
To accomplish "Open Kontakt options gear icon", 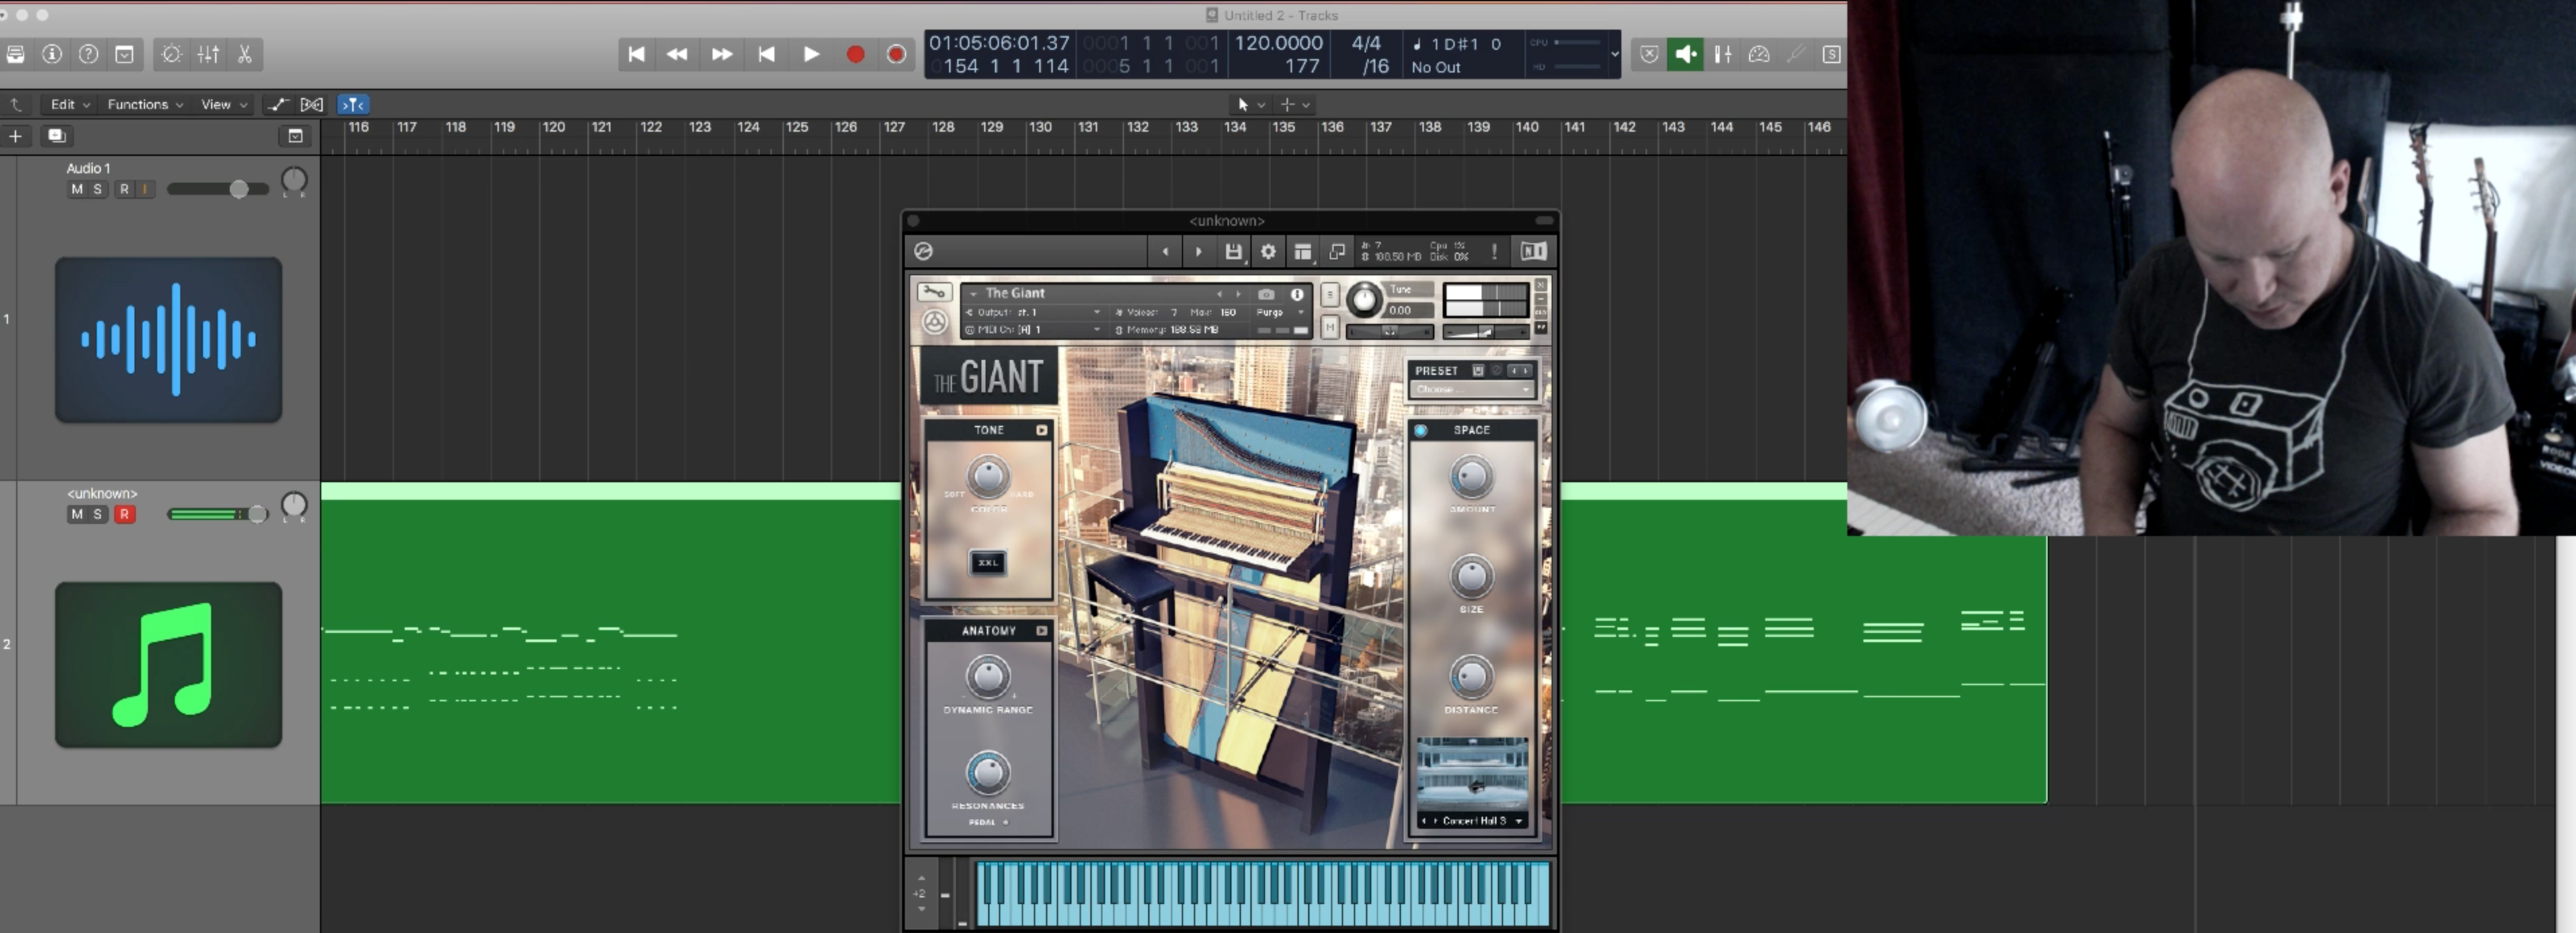I will 1268,252.
